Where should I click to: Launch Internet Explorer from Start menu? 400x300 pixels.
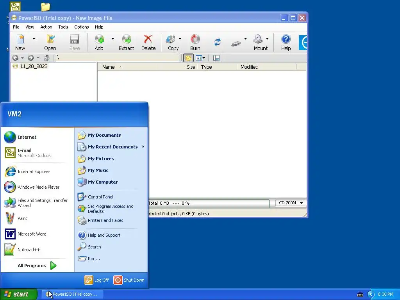[x=37, y=171]
